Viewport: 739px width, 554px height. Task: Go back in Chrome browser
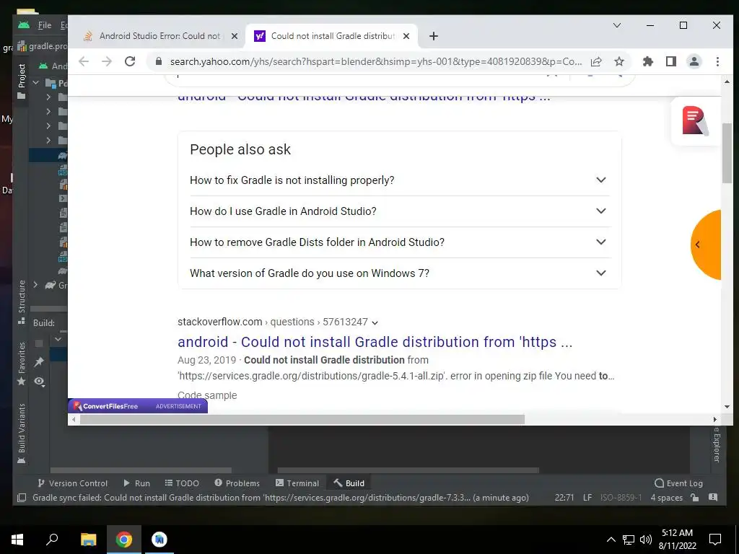tap(84, 61)
